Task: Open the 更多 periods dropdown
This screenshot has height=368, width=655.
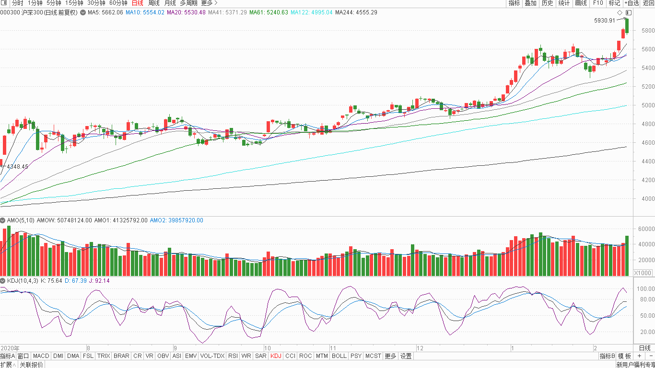Action: [209, 3]
